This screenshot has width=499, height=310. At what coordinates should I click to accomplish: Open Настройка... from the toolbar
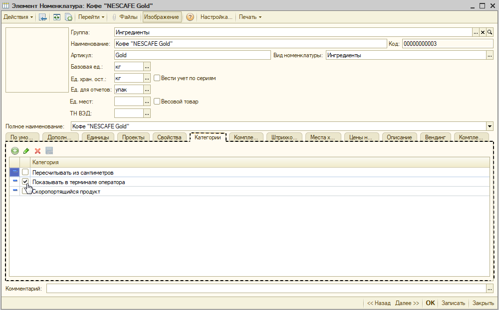[x=217, y=17]
